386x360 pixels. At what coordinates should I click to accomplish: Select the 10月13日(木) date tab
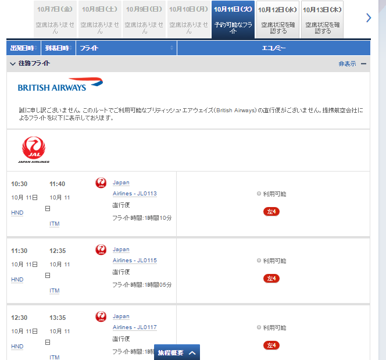(321, 19)
